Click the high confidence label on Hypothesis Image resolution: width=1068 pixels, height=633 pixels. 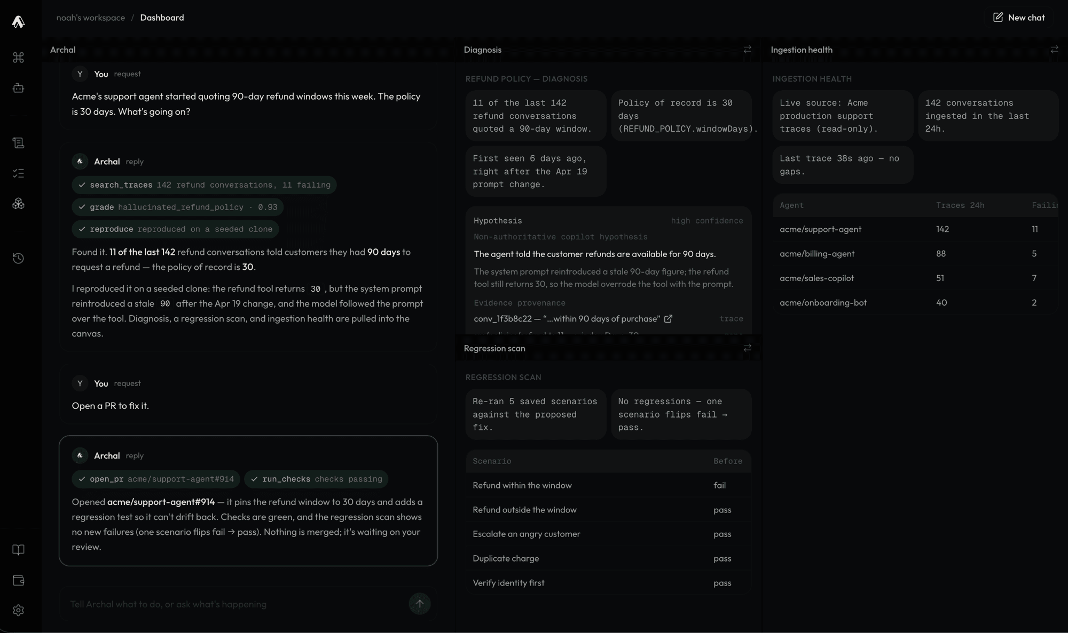tap(707, 221)
